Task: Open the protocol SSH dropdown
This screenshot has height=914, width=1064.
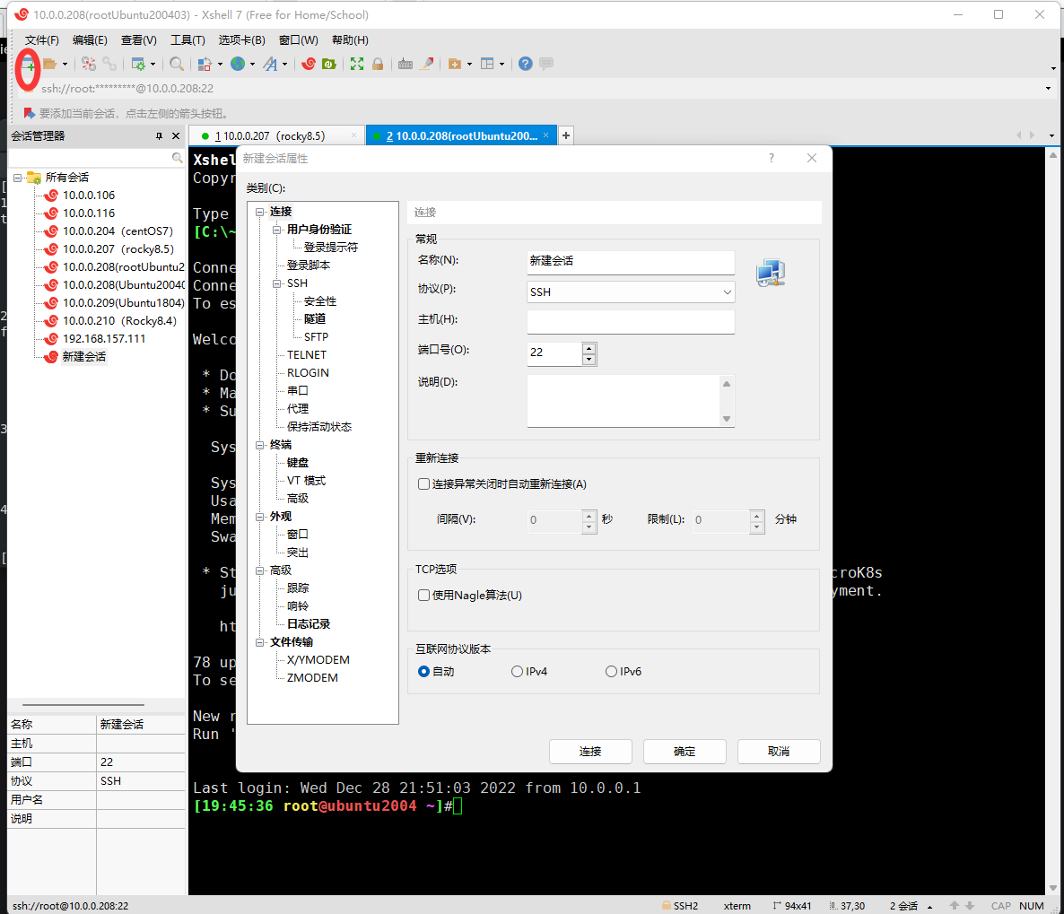Action: click(631, 292)
